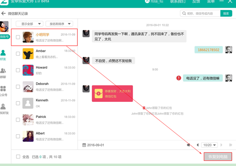Open the 反馈 feedback menu

(x=196, y=2)
